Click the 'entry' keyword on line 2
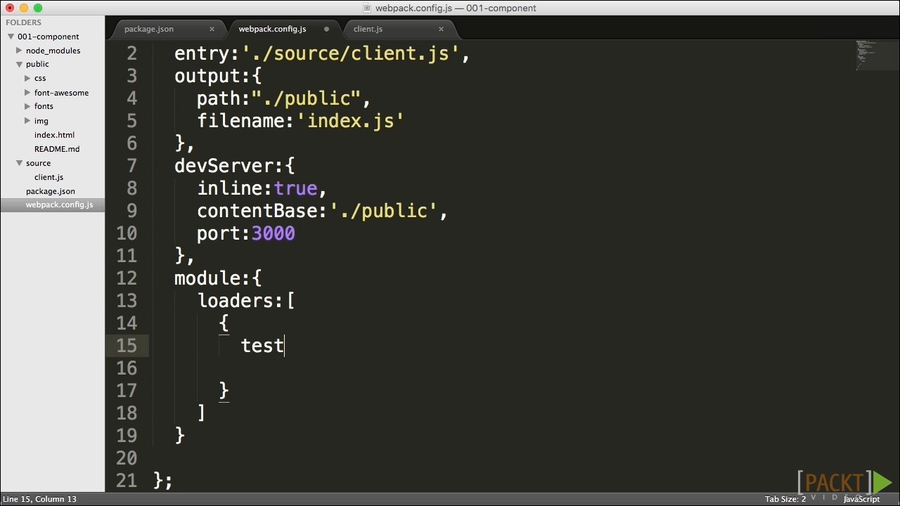 pyautogui.click(x=202, y=54)
